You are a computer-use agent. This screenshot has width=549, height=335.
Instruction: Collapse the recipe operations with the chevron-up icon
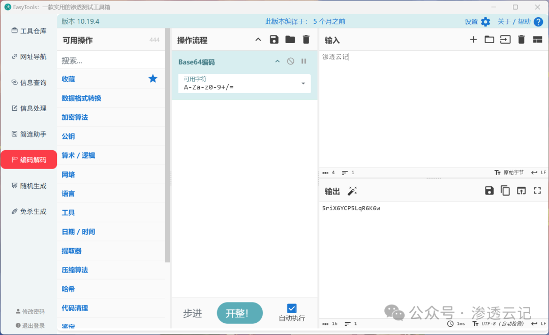[x=258, y=40]
